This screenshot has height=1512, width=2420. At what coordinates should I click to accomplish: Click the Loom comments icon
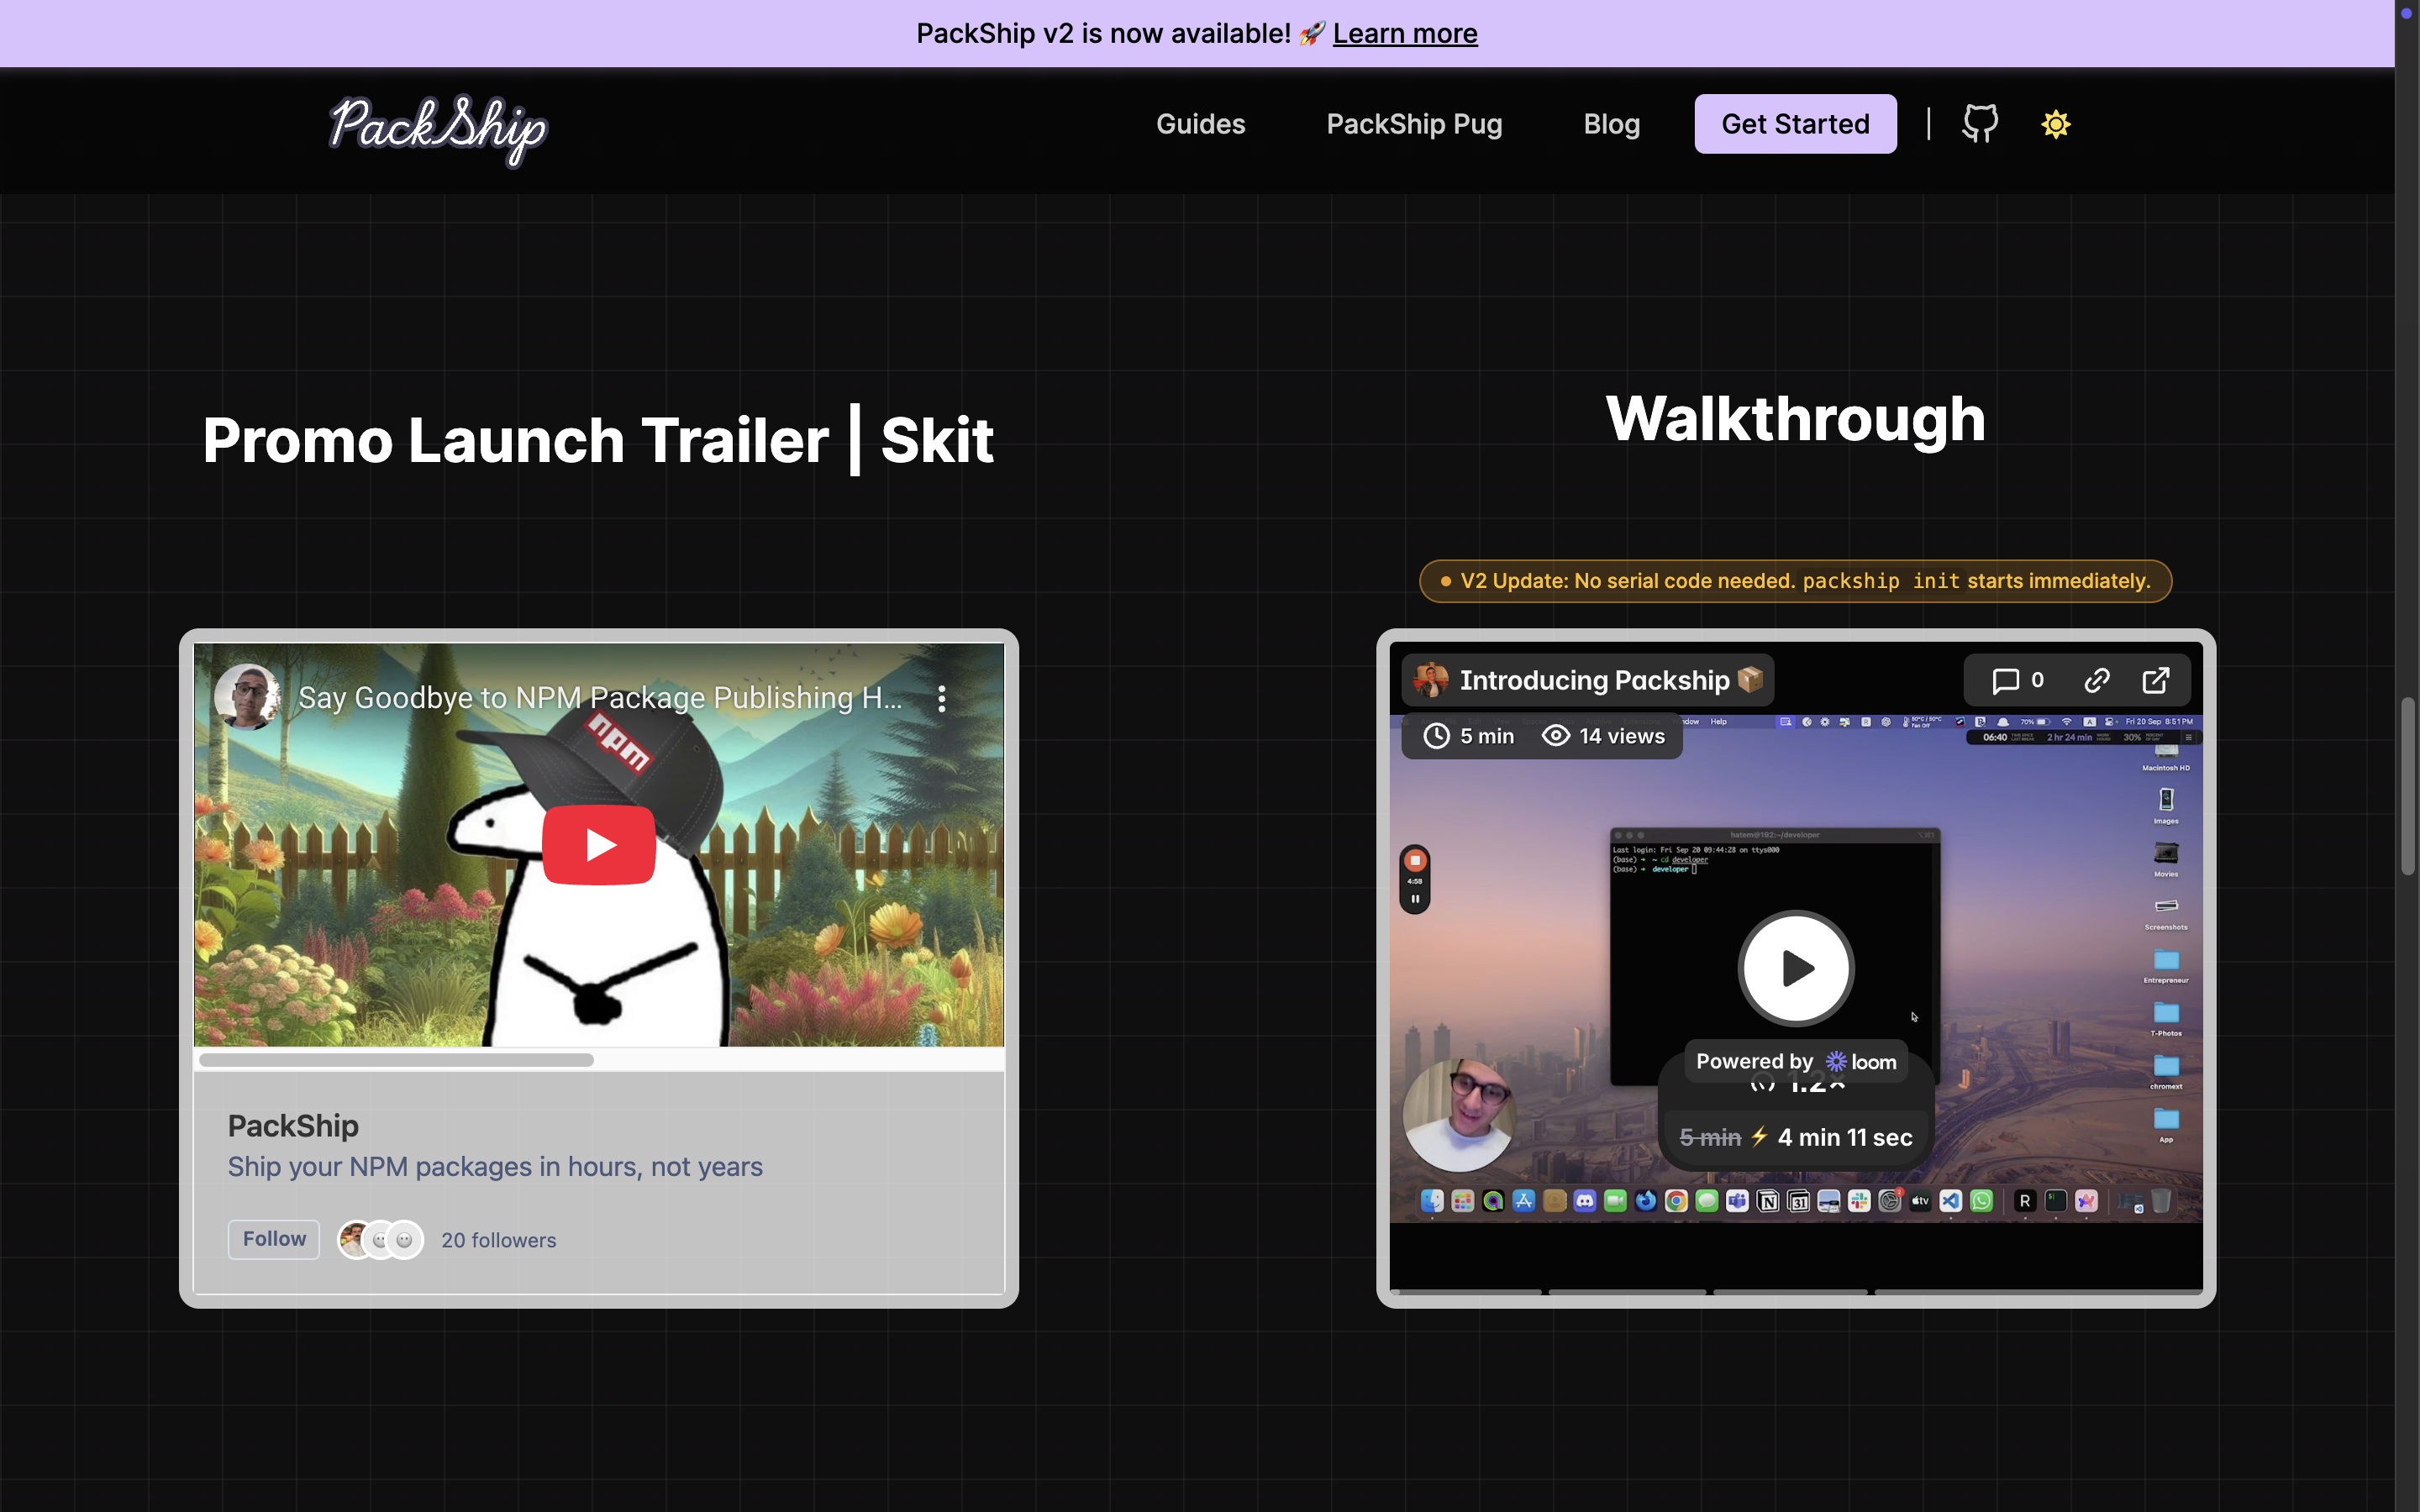tap(2006, 681)
